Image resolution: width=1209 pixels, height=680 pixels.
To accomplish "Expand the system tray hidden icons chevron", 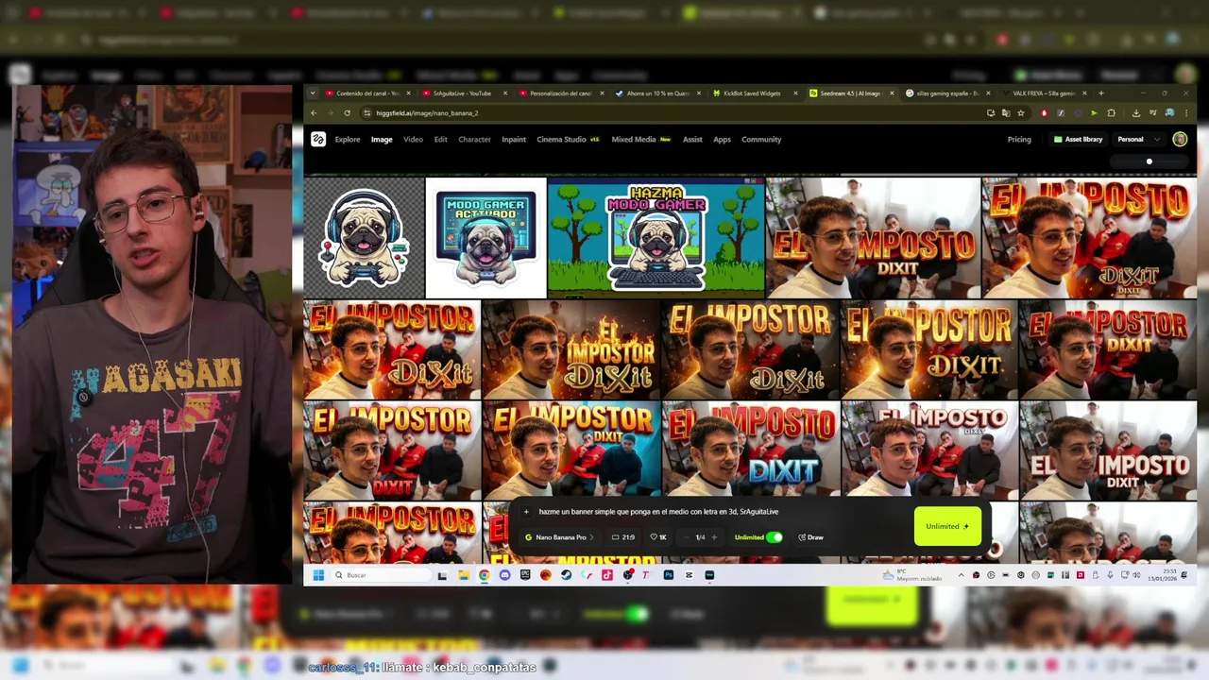I will (x=962, y=575).
